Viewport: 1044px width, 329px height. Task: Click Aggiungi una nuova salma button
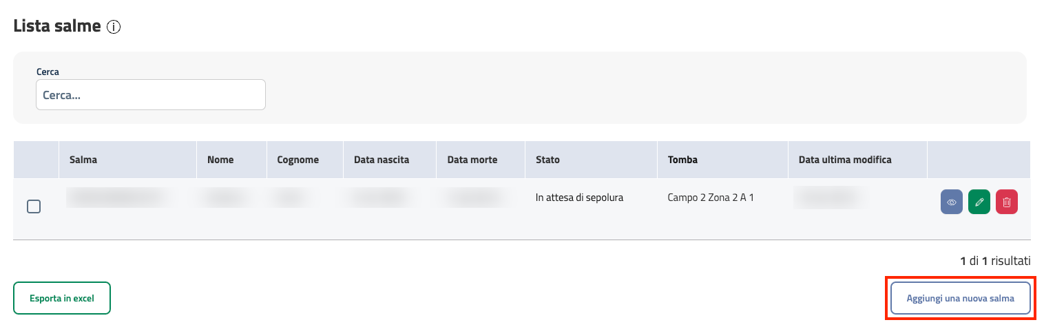coord(960,298)
